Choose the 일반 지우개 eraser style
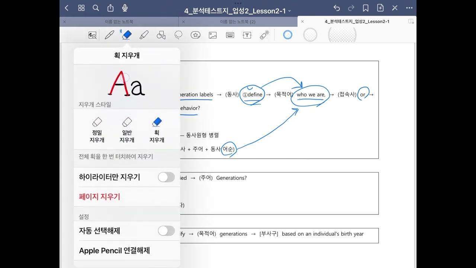The height and width of the screenshot is (268, 476). click(x=127, y=130)
